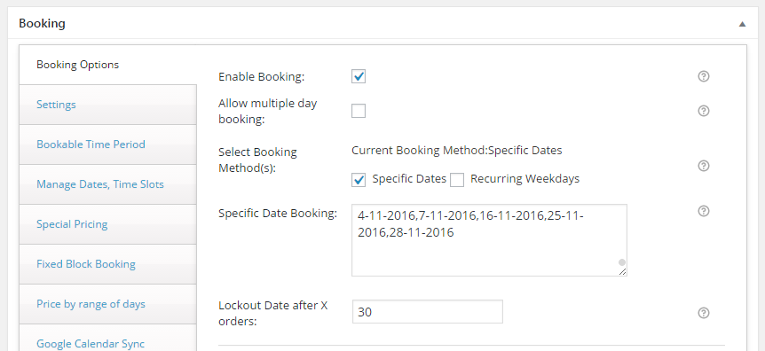Open the Fixed Block Booking tab

[107, 264]
